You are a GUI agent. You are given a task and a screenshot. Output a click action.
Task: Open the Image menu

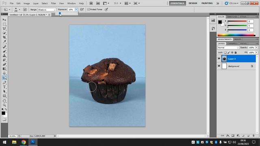pos(26,3)
